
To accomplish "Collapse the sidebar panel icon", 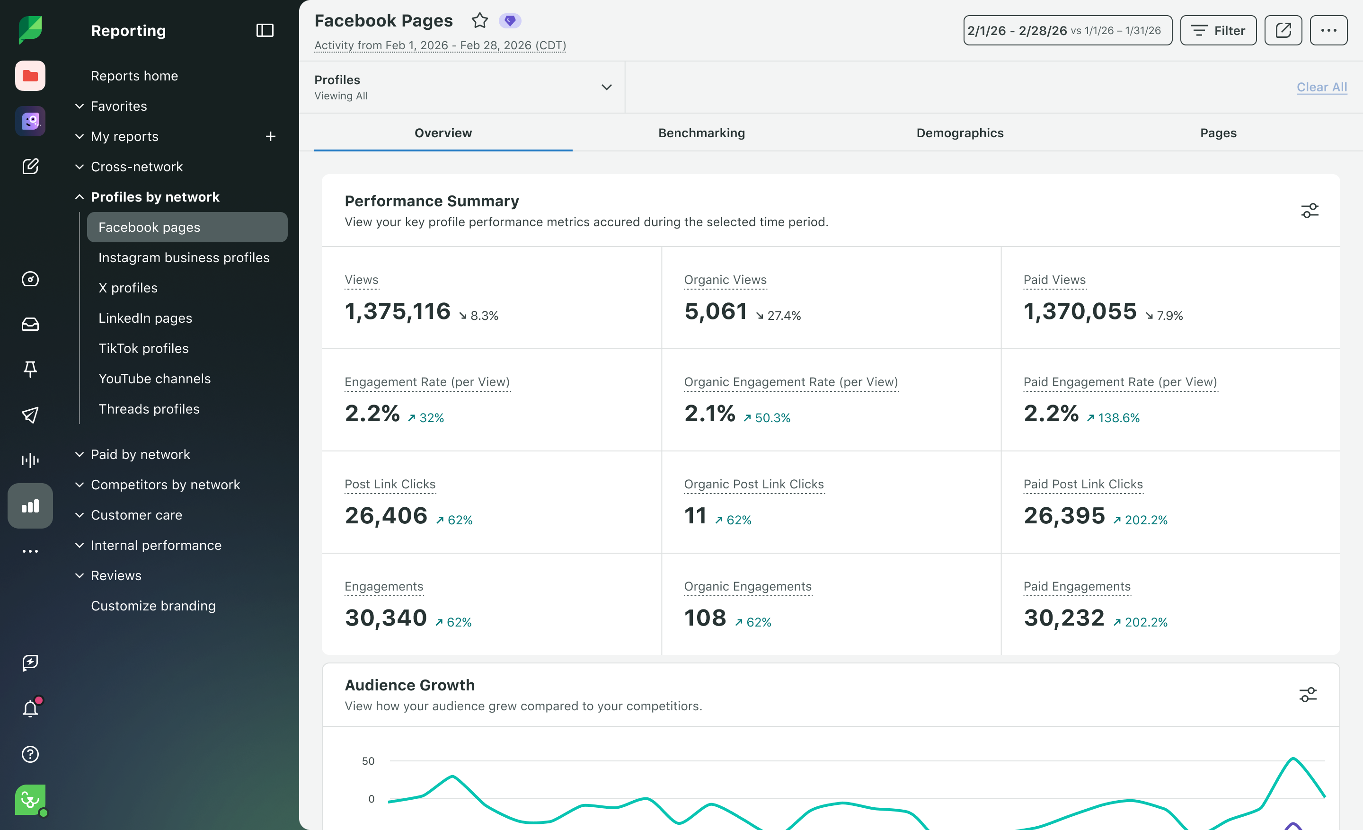I will pyautogui.click(x=265, y=30).
